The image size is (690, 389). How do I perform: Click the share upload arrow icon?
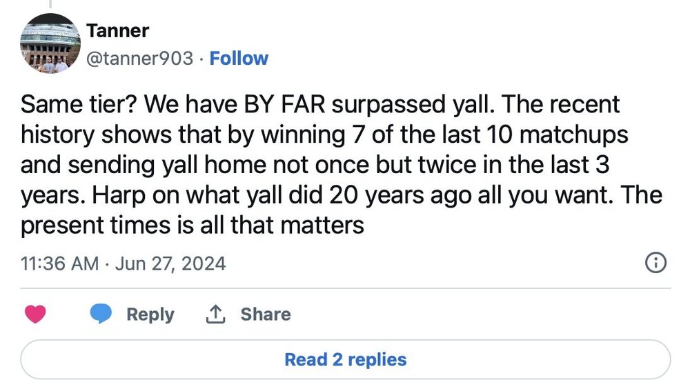(216, 315)
